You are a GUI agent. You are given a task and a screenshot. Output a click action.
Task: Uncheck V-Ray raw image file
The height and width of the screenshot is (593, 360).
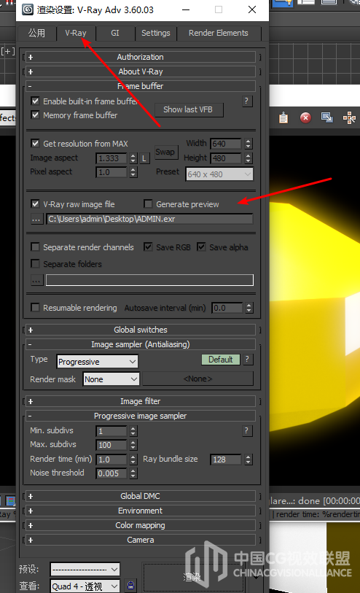coord(35,204)
